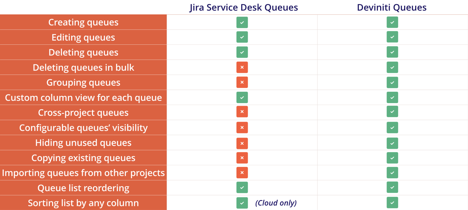Image resolution: width=468 pixels, height=210 pixels.
Task: Click Deviniti checkmark for Custom column view
Action: tap(392, 97)
